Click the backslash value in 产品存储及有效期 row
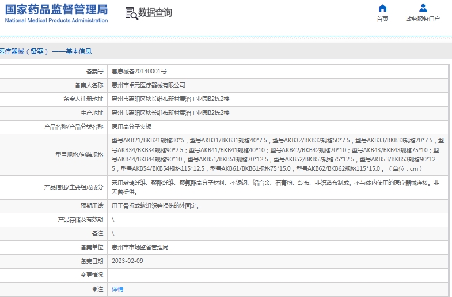The height and width of the screenshot is (297, 452). tap(113, 220)
